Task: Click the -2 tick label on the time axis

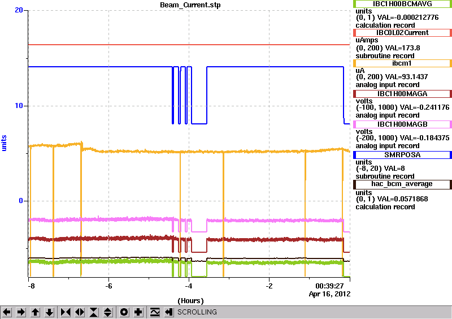Action: 269,286
